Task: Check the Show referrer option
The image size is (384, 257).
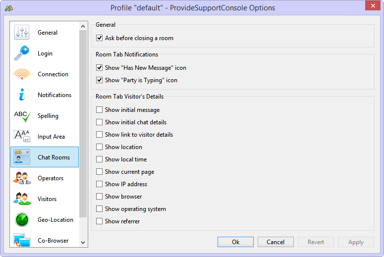Action: (x=99, y=221)
